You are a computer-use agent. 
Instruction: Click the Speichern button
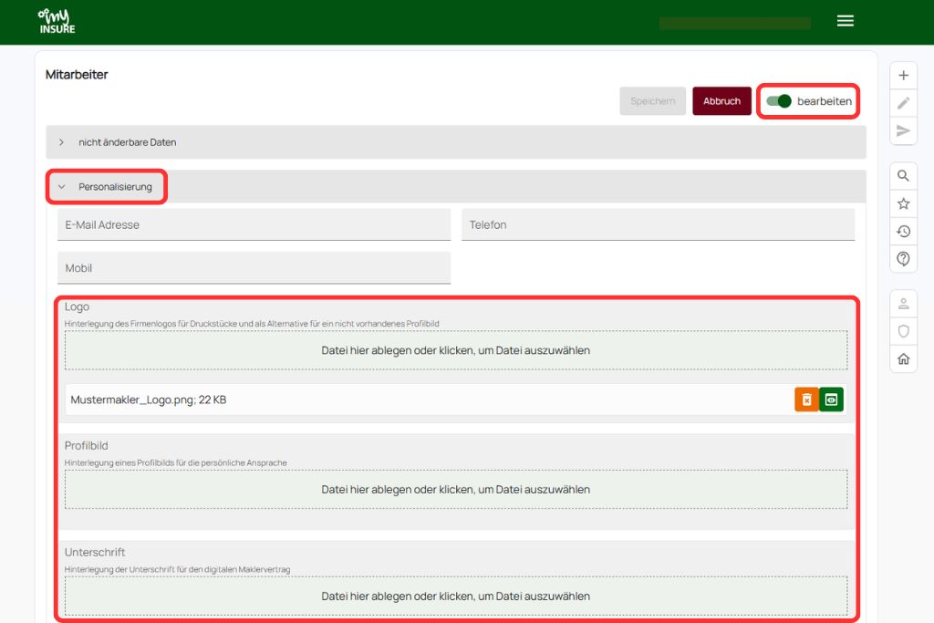pyautogui.click(x=652, y=101)
